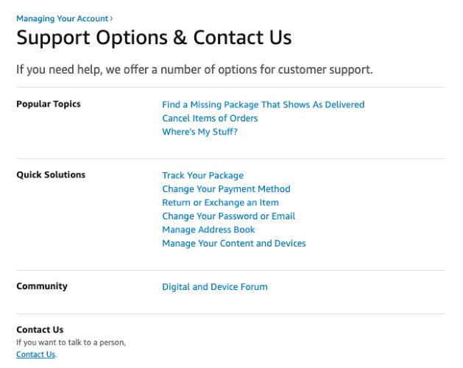Image resolution: width=463 pixels, height=368 pixels.
Task: Click the chevron after Managing Your Account
Action: point(111,18)
